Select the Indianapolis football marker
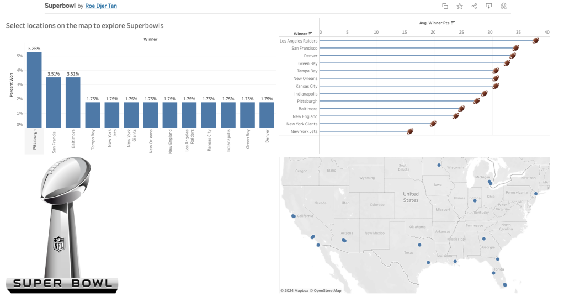The height and width of the screenshot is (297, 564). click(x=485, y=93)
